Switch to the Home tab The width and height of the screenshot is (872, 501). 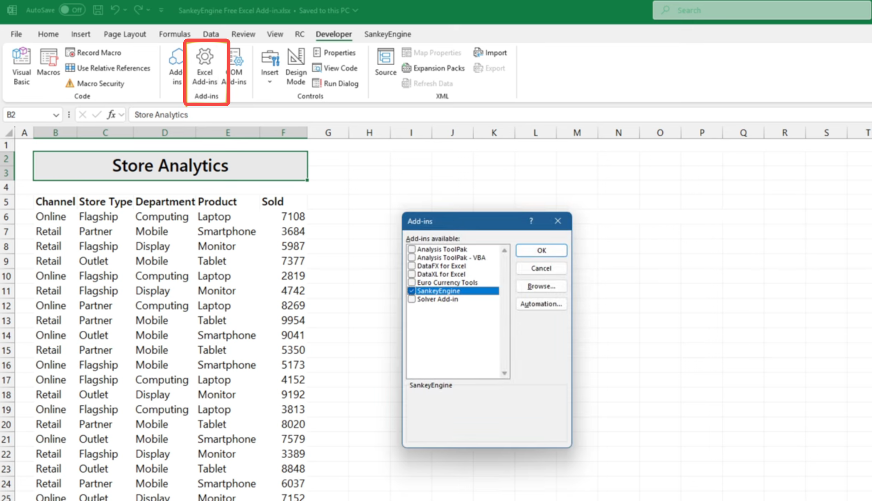pos(48,34)
